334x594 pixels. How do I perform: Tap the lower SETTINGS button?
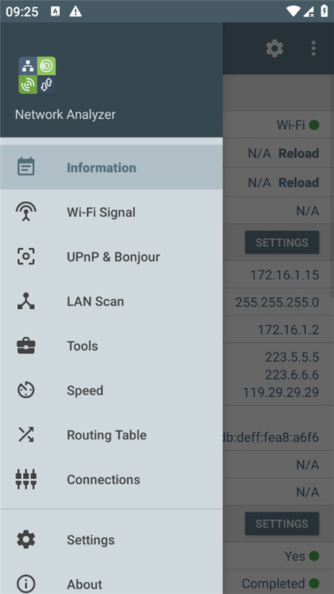(282, 523)
